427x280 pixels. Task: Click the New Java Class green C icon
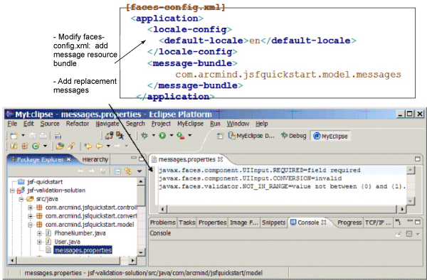36,146
